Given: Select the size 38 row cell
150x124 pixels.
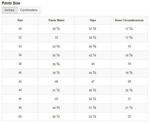Looking at the screenshot, I should [20, 64].
